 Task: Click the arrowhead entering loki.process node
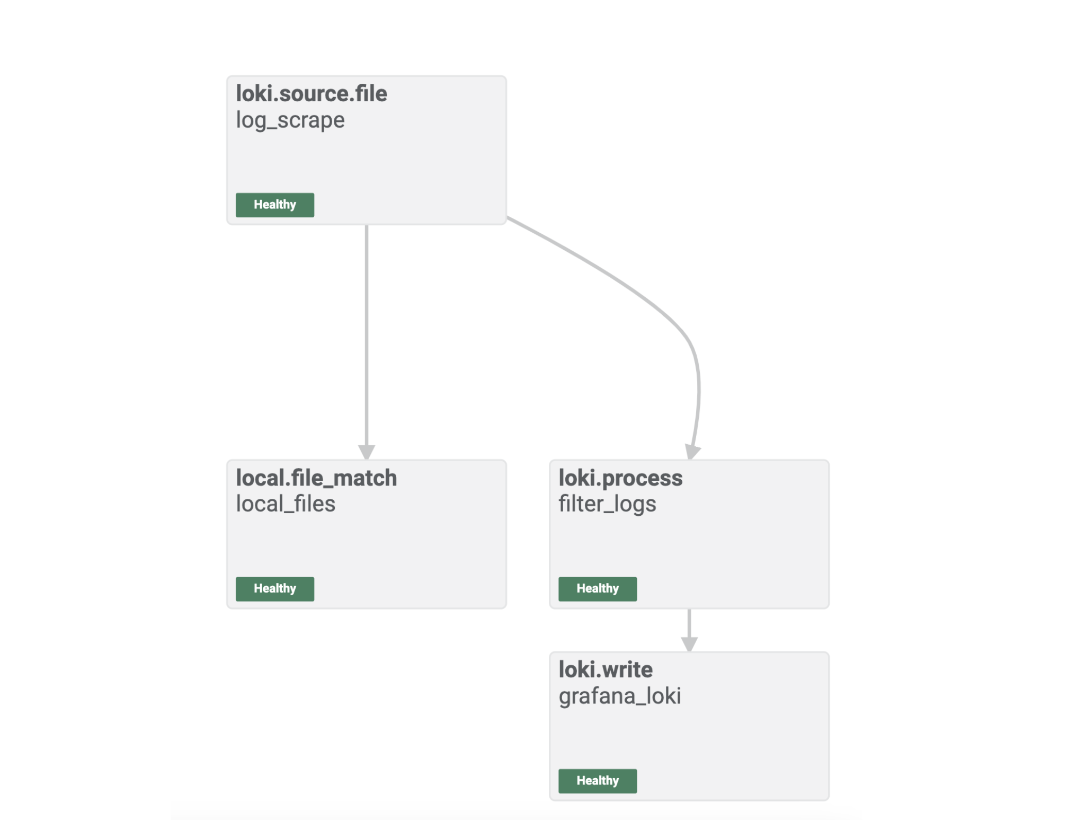point(692,452)
